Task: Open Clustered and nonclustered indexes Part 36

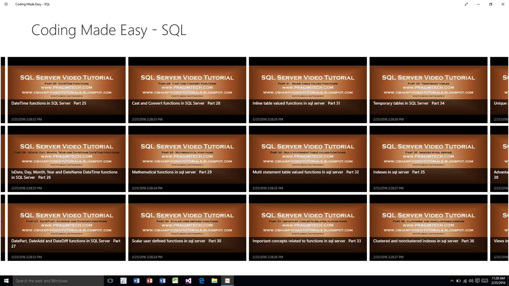Action: point(428,228)
